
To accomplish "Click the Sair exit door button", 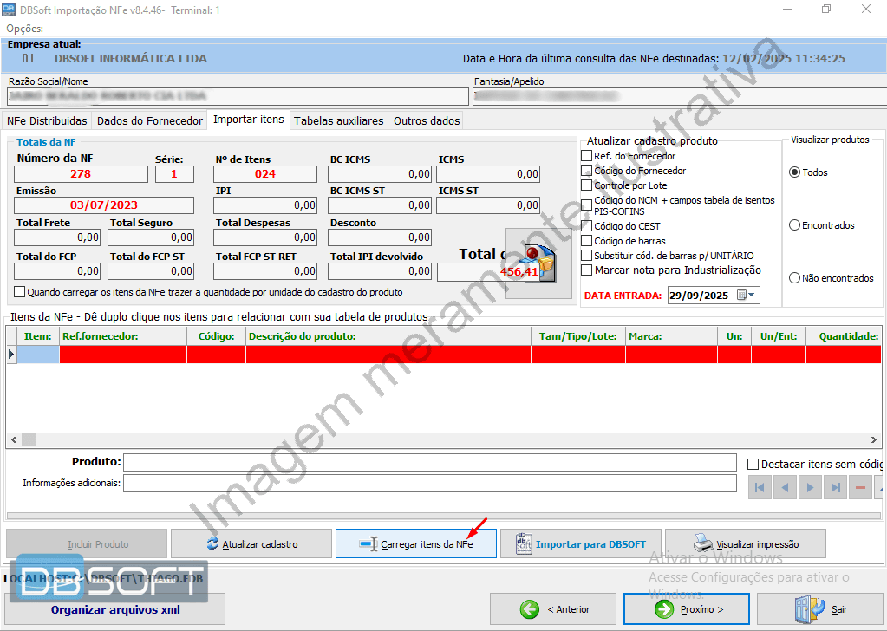I will [820, 609].
